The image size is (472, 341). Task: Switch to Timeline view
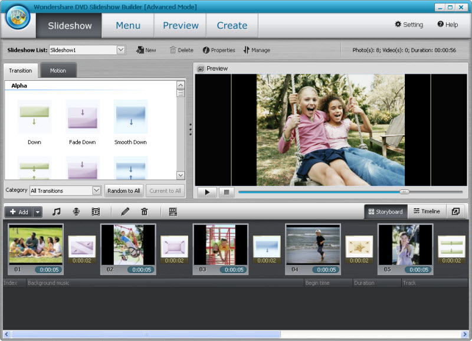click(x=427, y=212)
